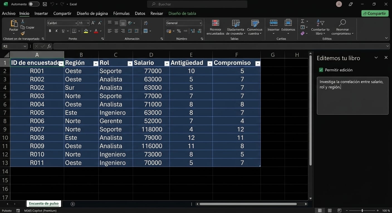
Task: Uncheck the Permitir edición checkbox
Action: (321, 70)
